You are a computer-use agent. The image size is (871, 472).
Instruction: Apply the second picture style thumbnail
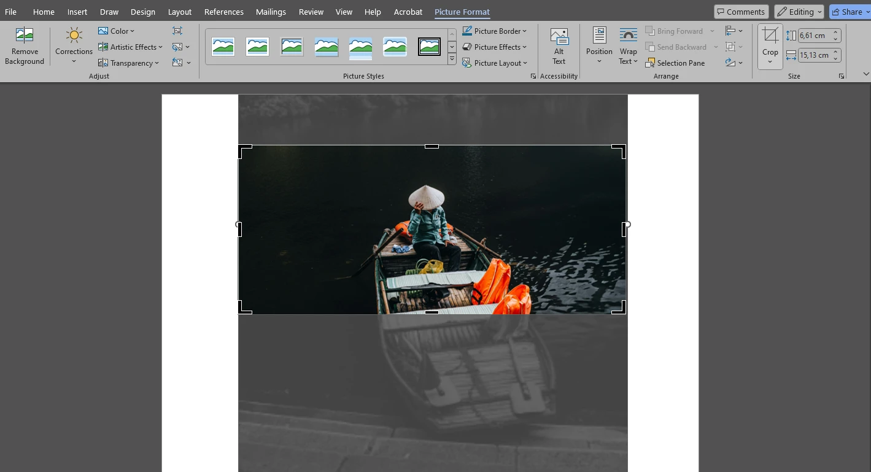point(257,47)
